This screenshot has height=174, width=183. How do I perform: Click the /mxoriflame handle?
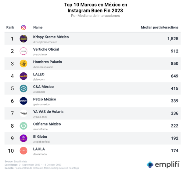coord(41,129)
